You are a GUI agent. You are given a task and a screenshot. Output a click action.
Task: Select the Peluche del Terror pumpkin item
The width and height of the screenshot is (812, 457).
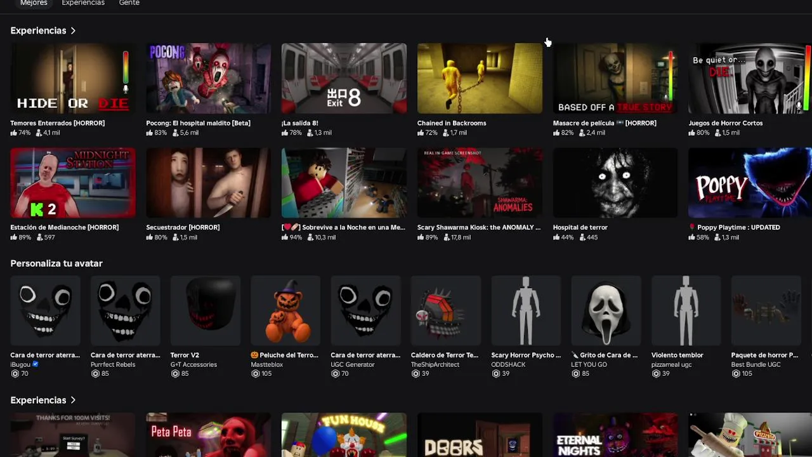click(x=285, y=311)
